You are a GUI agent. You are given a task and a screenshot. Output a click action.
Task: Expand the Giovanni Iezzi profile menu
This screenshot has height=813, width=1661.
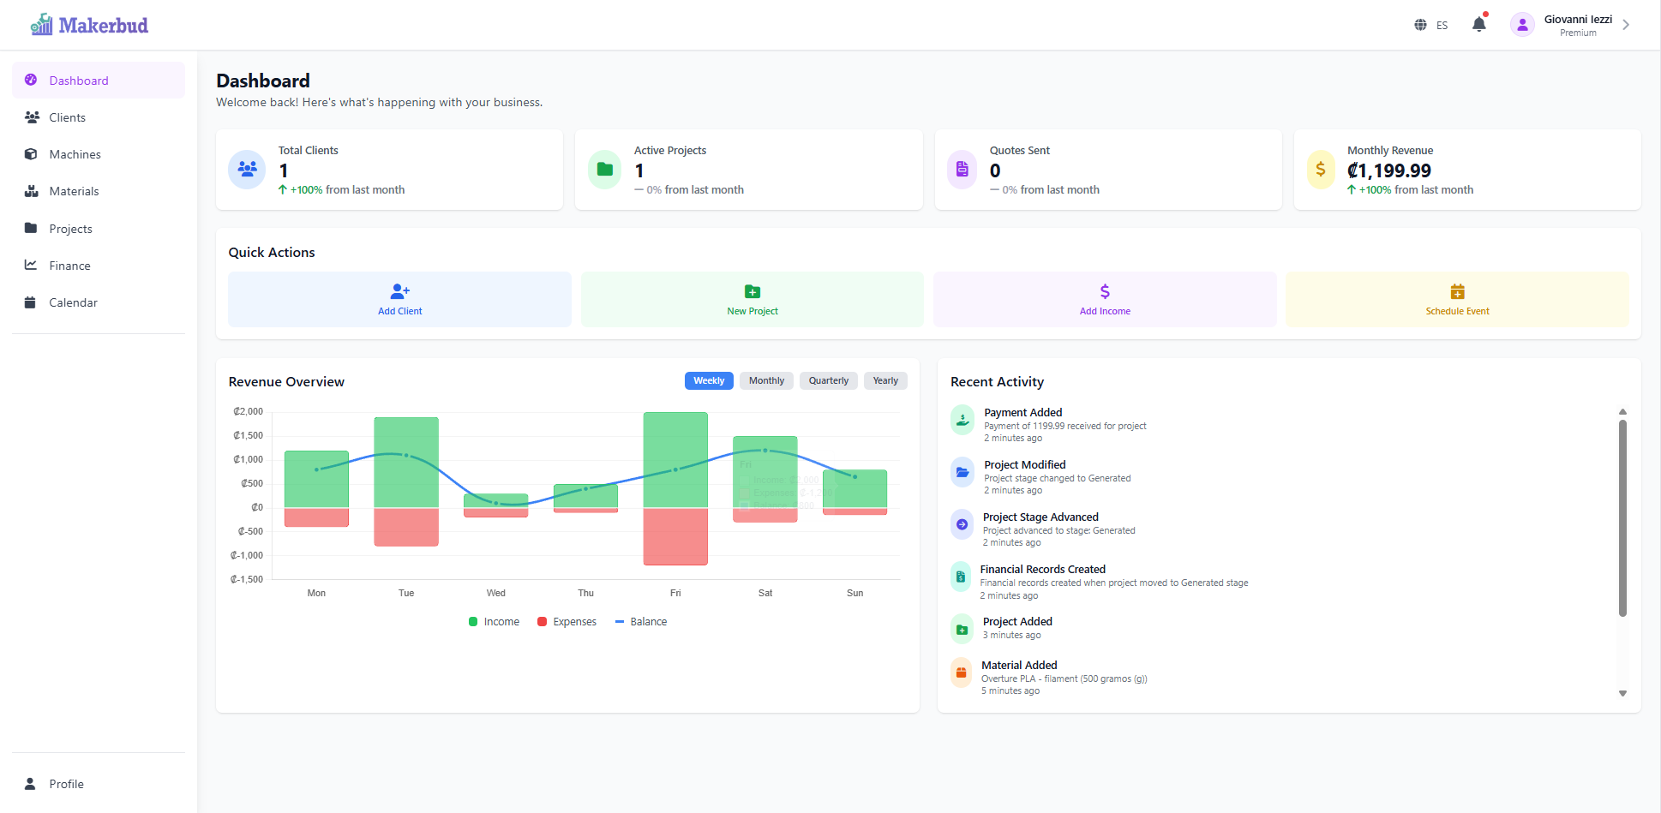click(x=1577, y=24)
